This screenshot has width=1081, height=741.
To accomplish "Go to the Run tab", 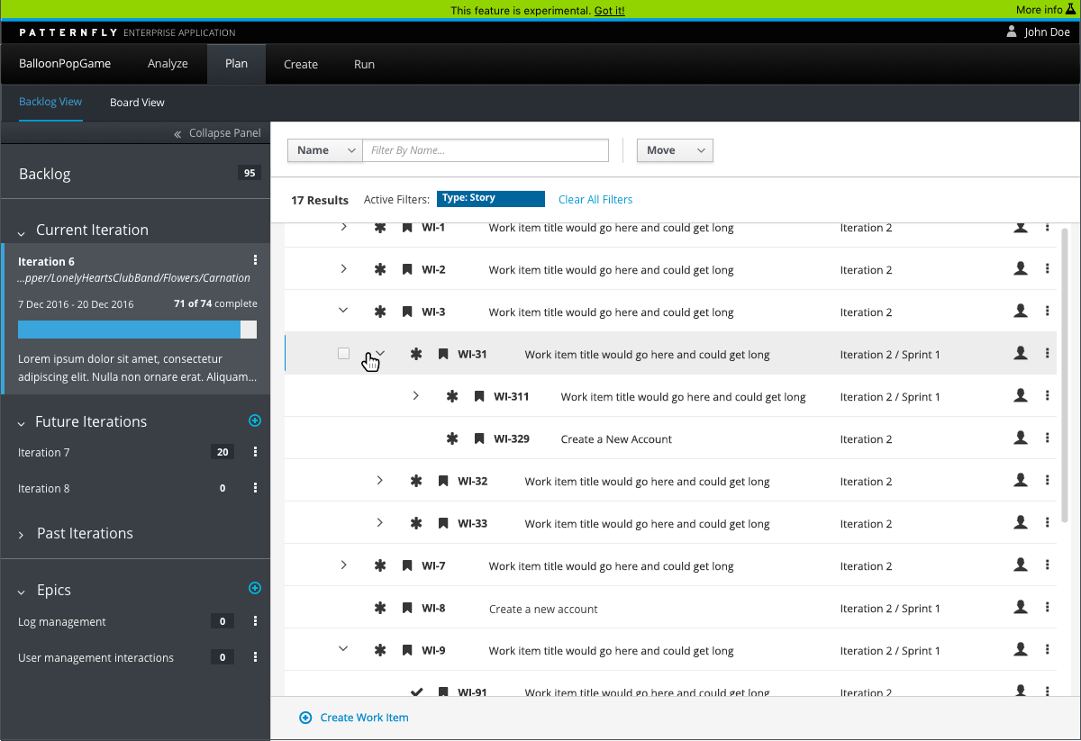I will [364, 64].
